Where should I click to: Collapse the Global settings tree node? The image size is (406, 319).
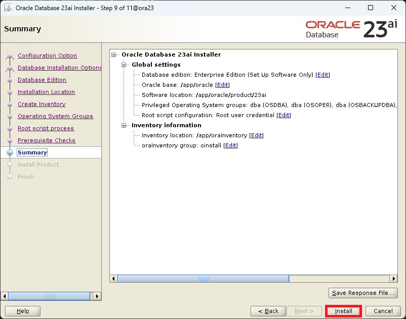124,65
